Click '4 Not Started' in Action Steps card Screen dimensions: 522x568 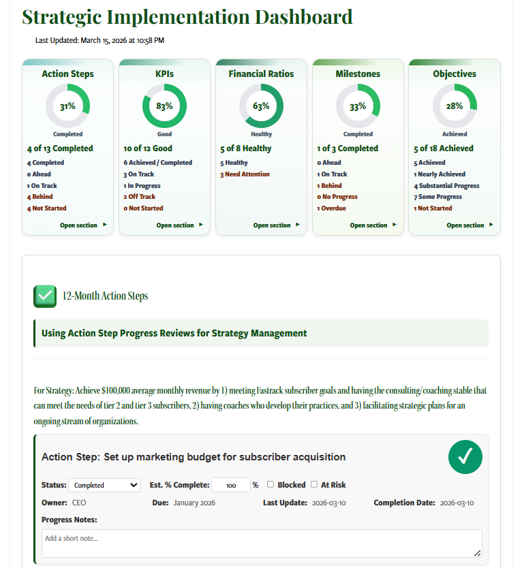click(x=47, y=208)
